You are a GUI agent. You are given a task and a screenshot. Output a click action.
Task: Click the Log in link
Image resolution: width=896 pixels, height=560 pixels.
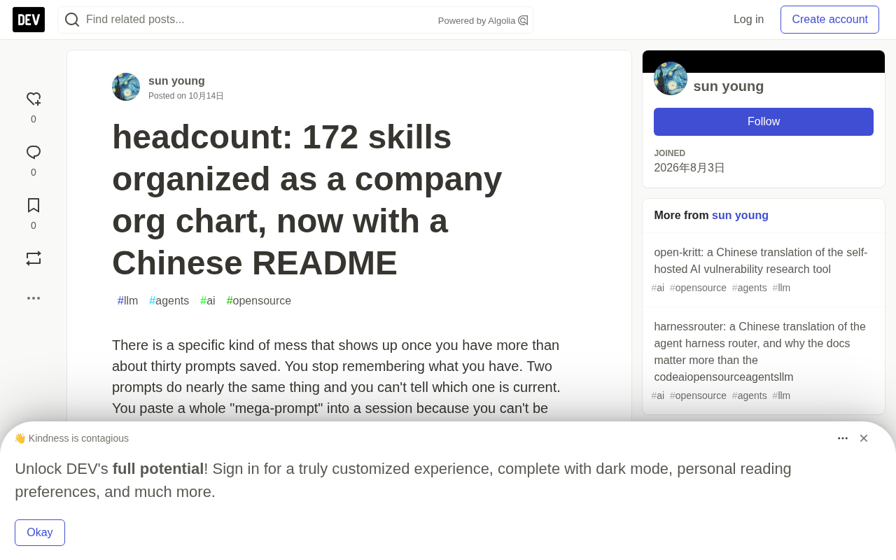click(749, 20)
